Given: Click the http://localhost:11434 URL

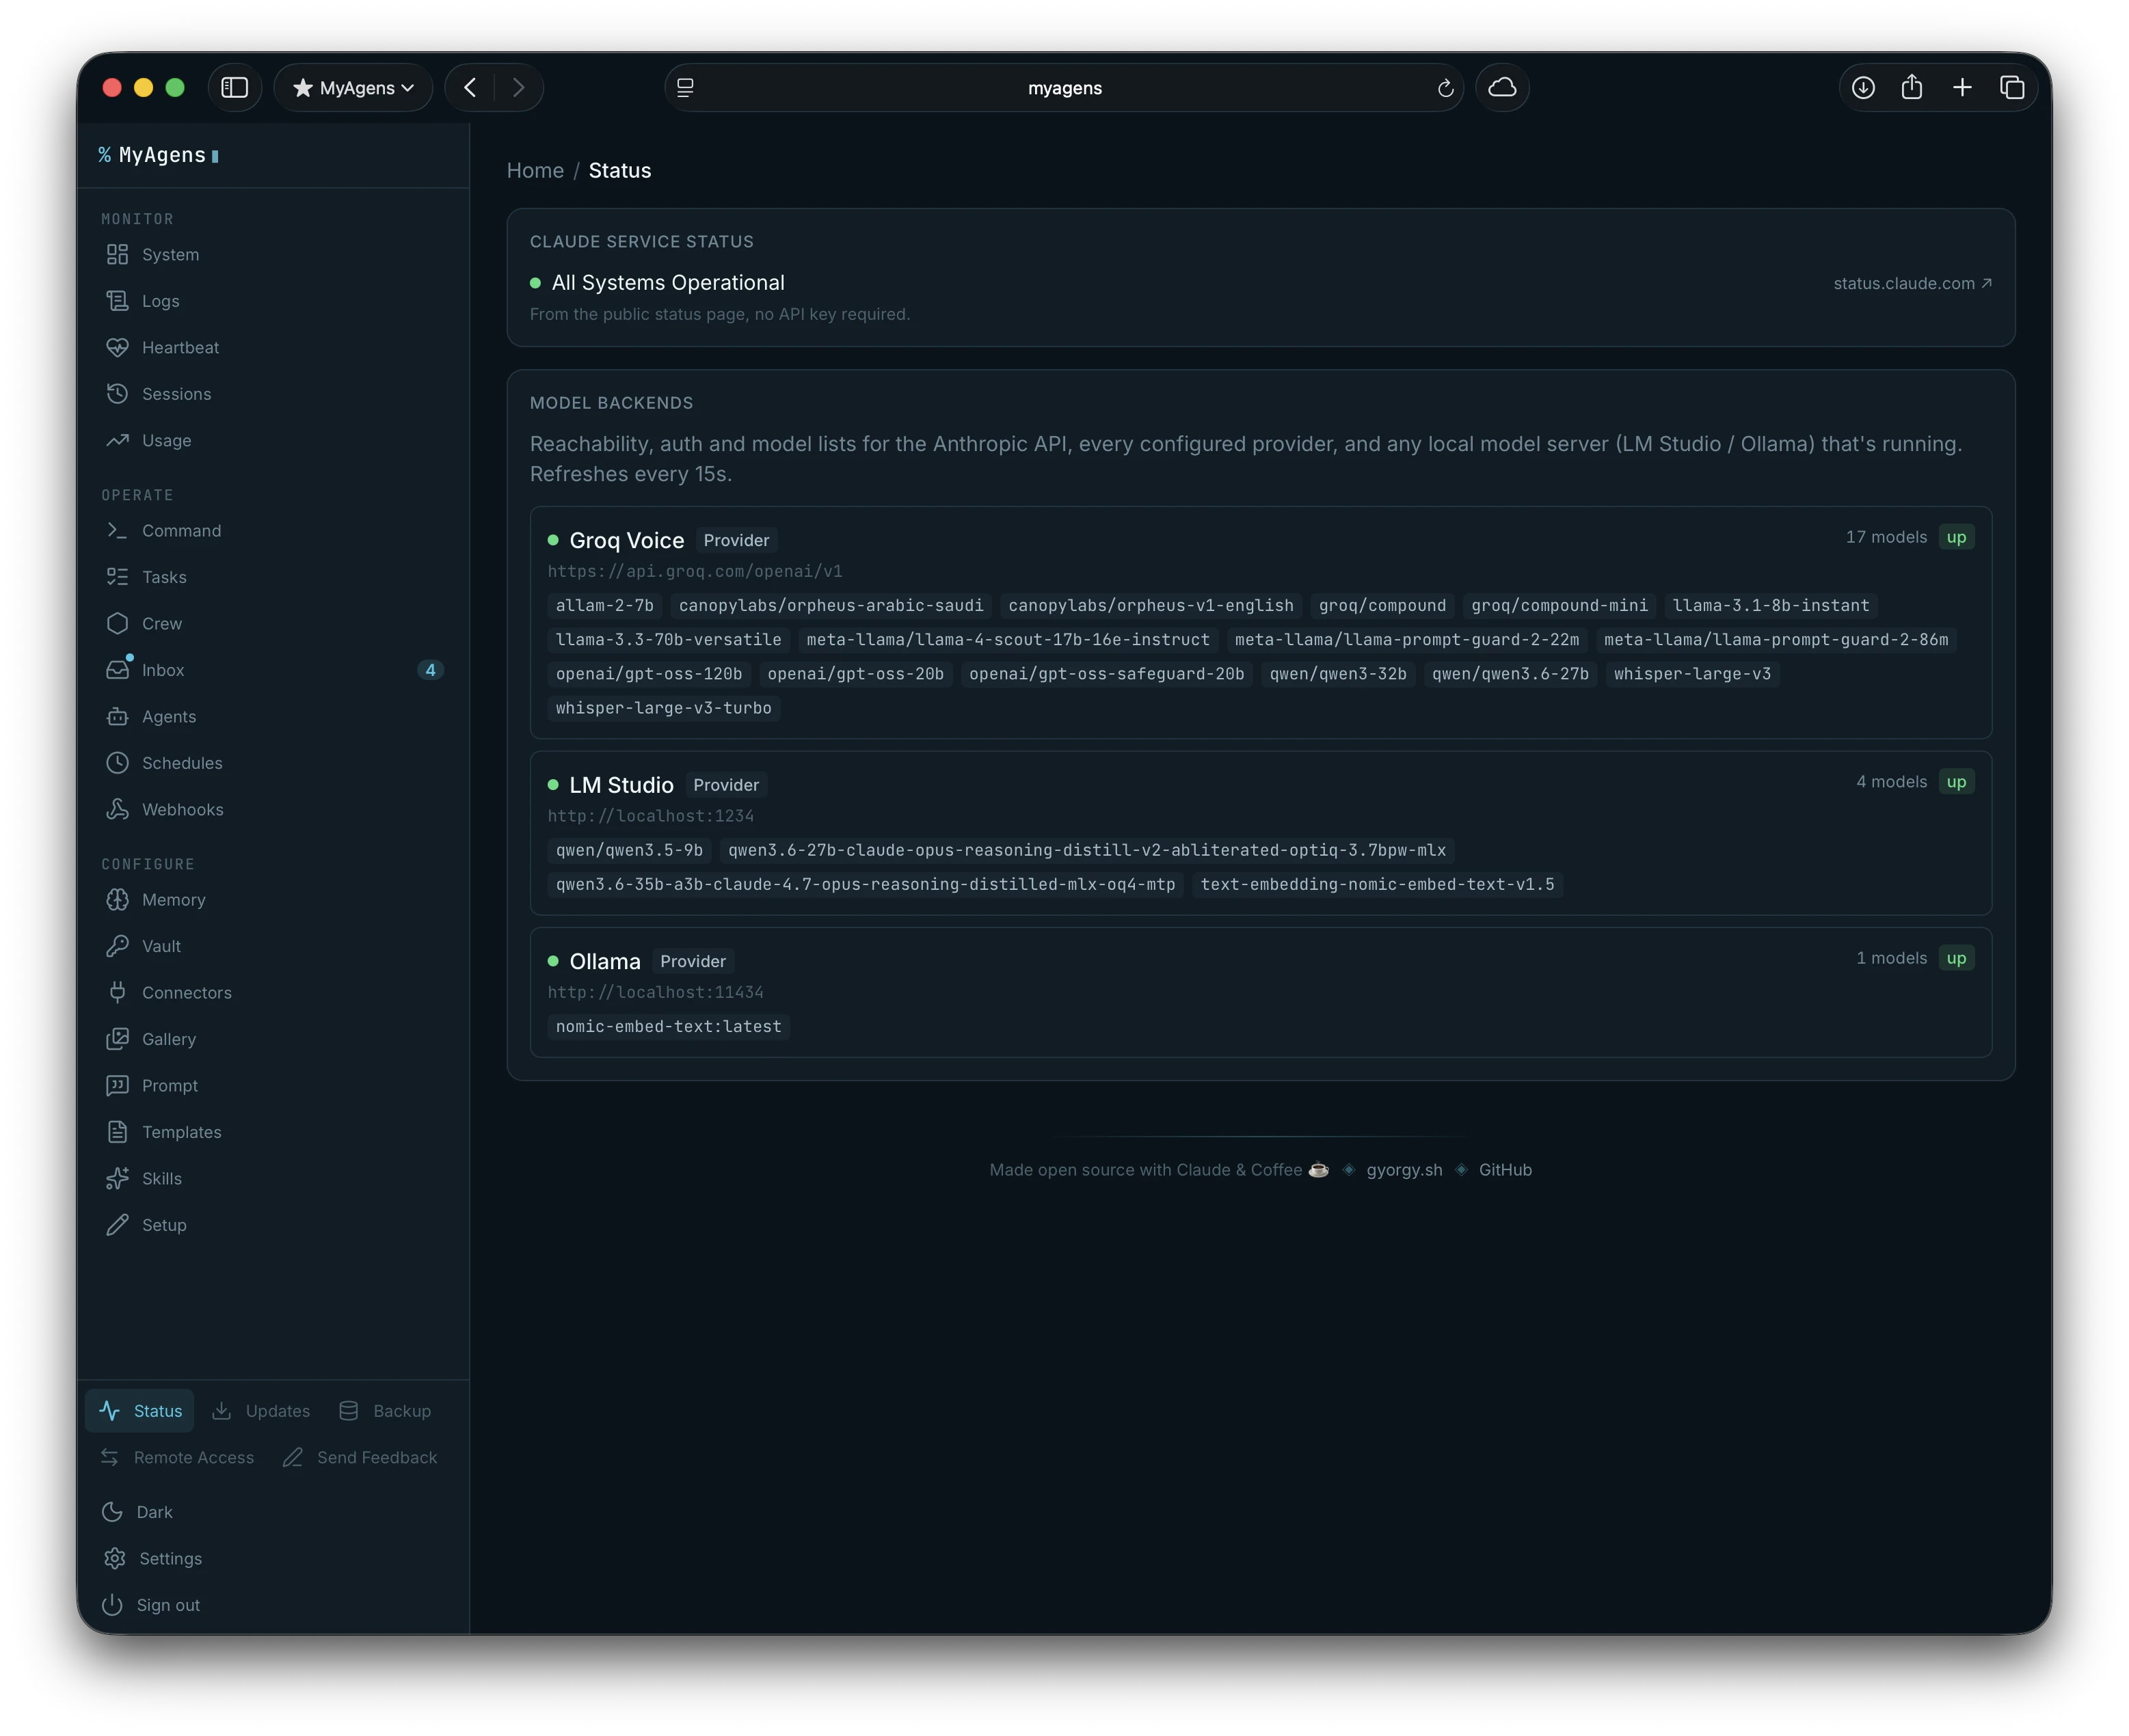Looking at the screenshot, I should click(655, 993).
